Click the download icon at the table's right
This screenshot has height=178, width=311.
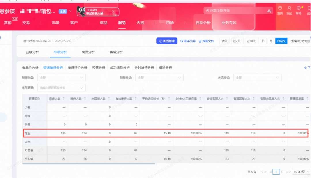click(x=306, y=68)
